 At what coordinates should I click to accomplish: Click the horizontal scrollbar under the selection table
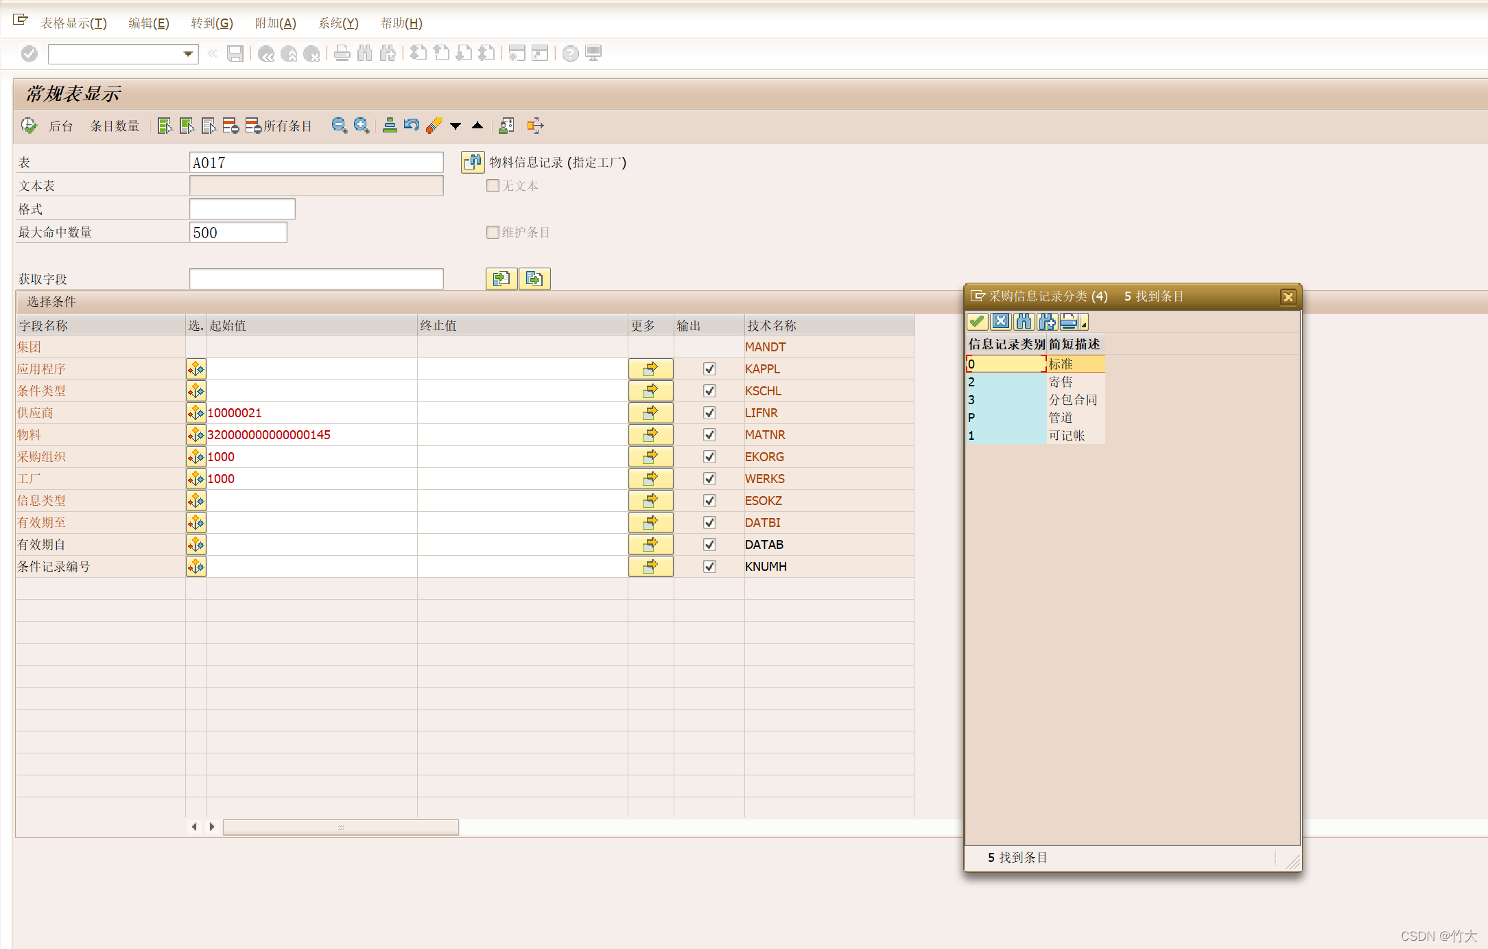tap(340, 827)
